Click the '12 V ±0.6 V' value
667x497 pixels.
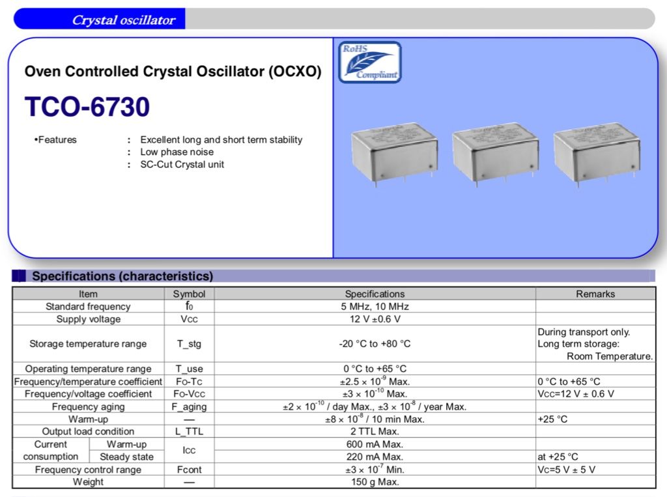click(375, 319)
